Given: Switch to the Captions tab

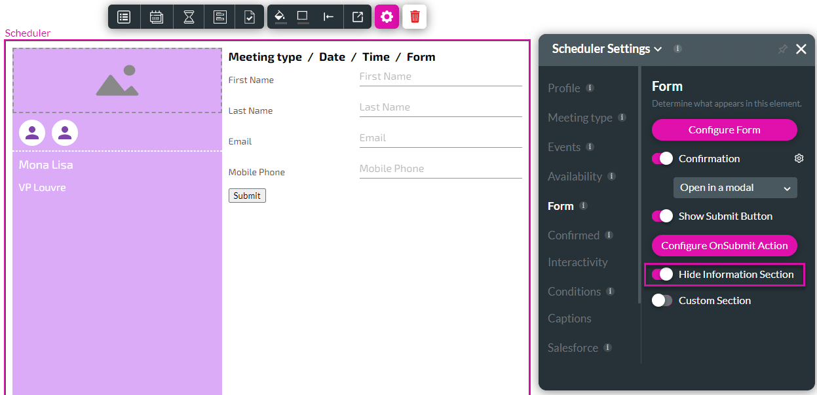Looking at the screenshot, I should [569, 318].
